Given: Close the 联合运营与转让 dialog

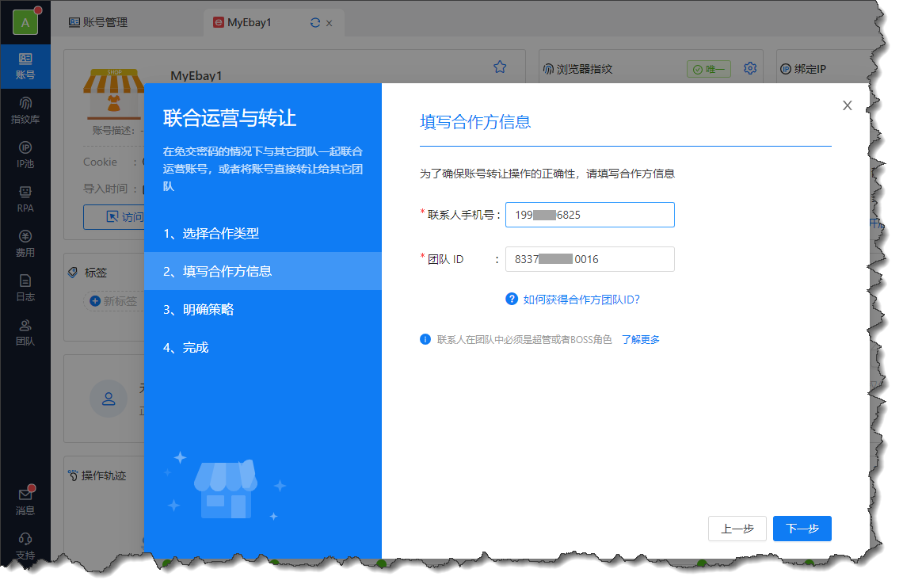Looking at the screenshot, I should [x=847, y=105].
